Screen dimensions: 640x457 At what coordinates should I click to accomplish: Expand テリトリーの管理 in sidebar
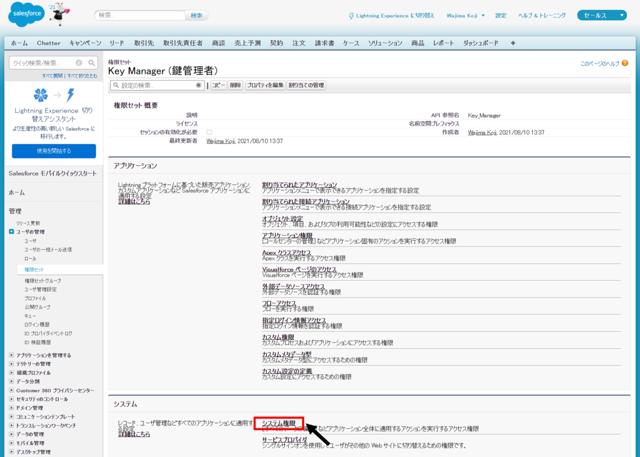pos(12,364)
